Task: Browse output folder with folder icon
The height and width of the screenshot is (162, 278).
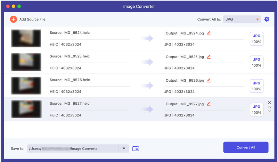Action: click(136, 148)
